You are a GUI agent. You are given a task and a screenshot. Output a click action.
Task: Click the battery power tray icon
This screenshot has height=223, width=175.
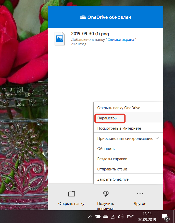(98, 217)
